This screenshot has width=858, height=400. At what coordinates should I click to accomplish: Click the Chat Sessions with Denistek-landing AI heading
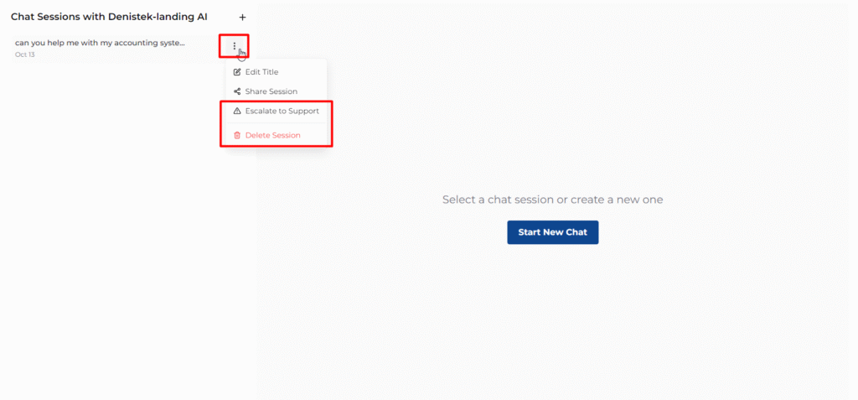coord(109,17)
